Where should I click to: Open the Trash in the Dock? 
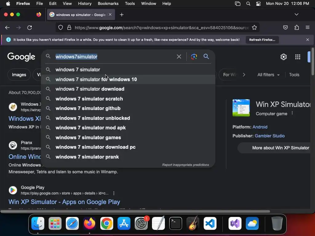coord(277,223)
